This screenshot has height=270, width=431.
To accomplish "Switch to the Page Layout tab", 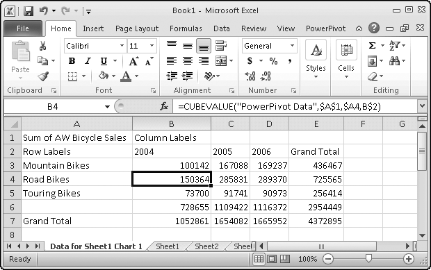I will tap(137, 28).
